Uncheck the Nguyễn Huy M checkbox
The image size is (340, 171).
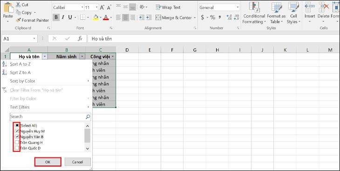pyautogui.click(x=17, y=131)
